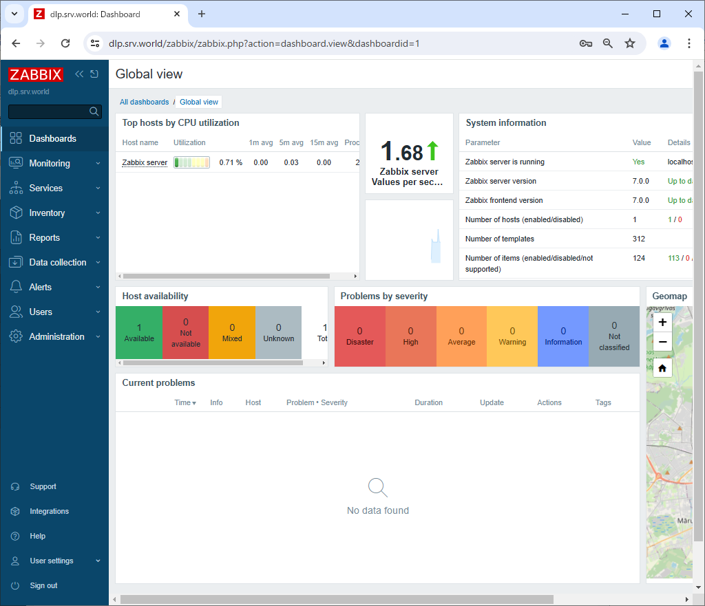
Task: Click the Zabbix server utilization bar gauge
Action: tap(191, 162)
